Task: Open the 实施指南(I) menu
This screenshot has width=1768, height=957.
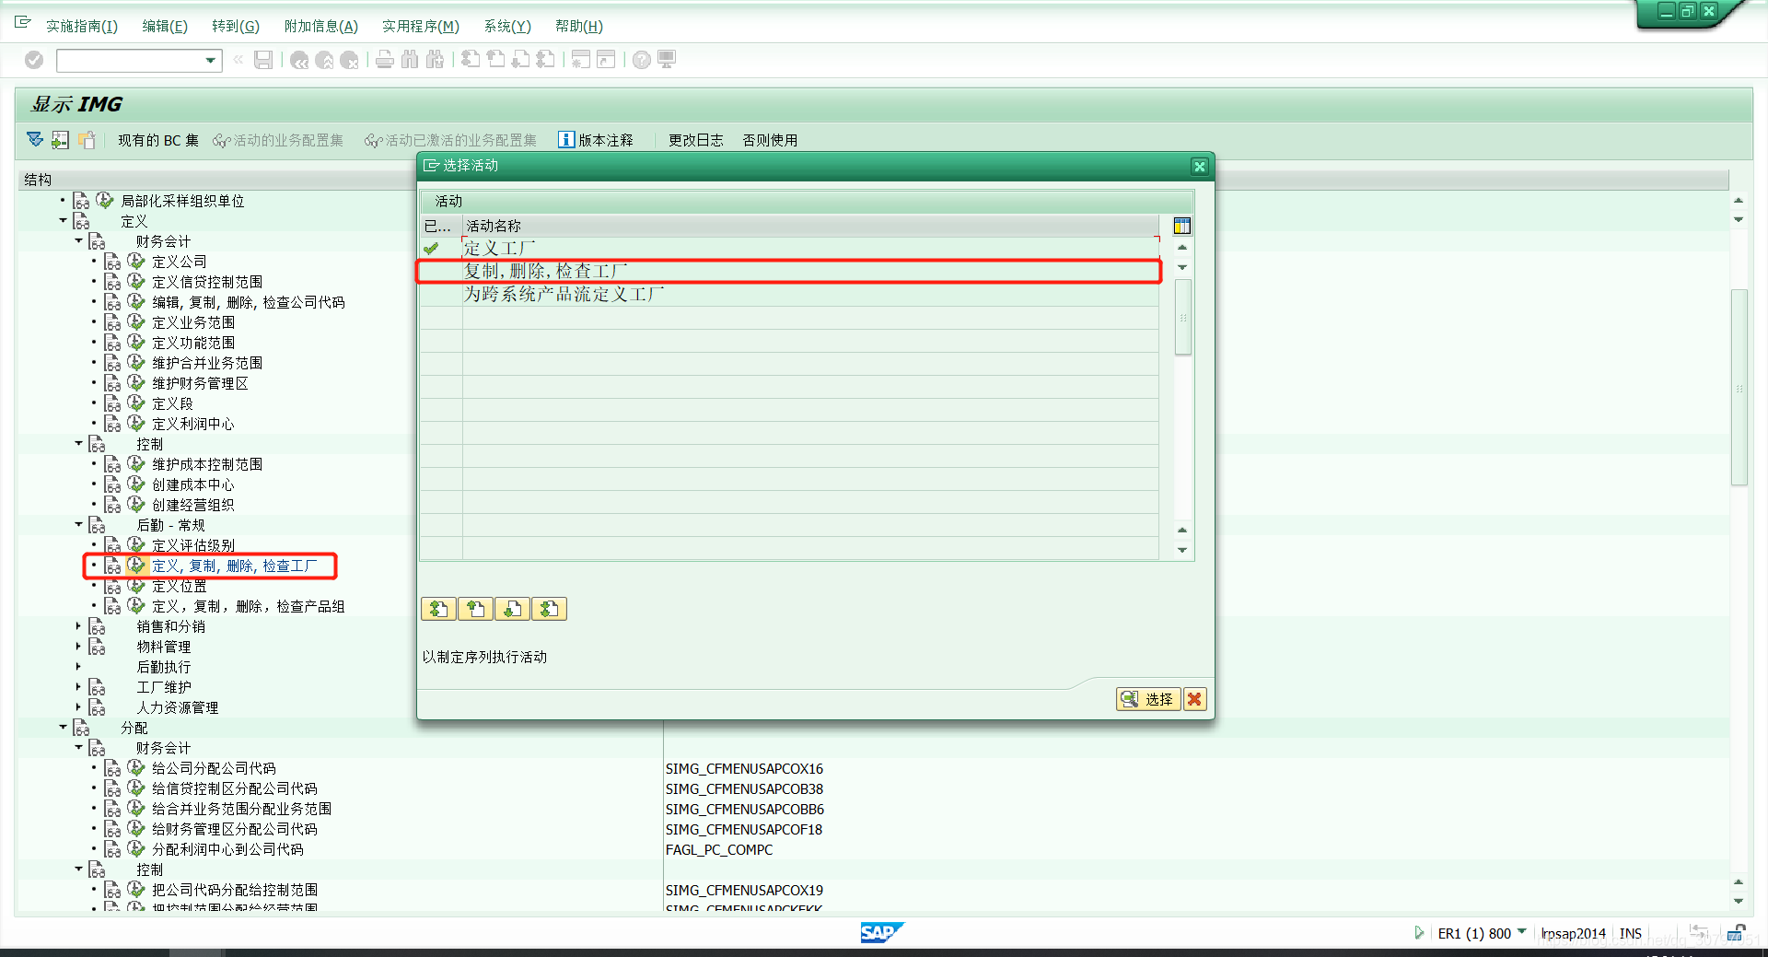Action: click(82, 27)
